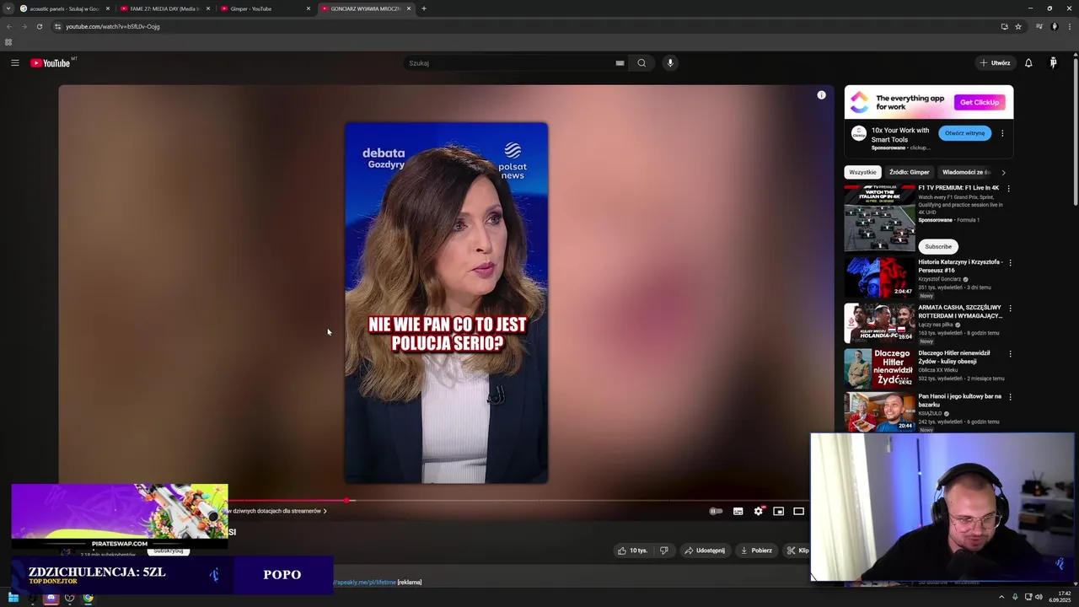The height and width of the screenshot is (607, 1079).
Task: Open Historia Katarzyny i Krzysztofa video thumbnail
Action: (879, 277)
